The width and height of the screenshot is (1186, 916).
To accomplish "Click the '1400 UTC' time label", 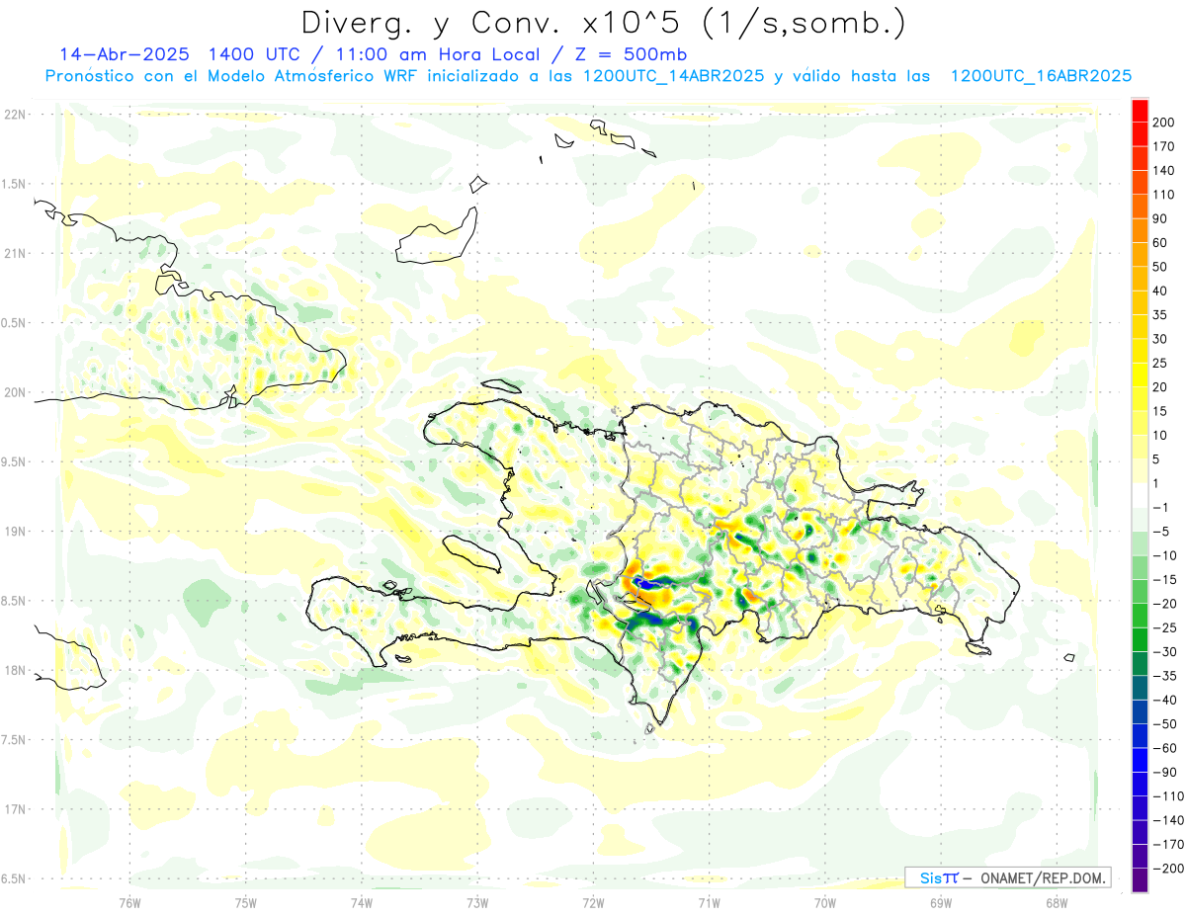I will click(252, 54).
